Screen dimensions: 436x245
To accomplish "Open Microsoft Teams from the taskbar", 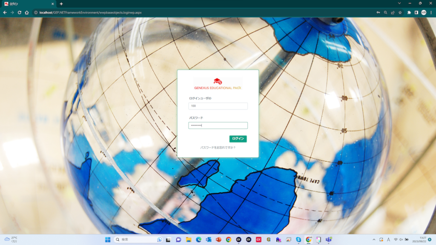I will tap(329, 239).
